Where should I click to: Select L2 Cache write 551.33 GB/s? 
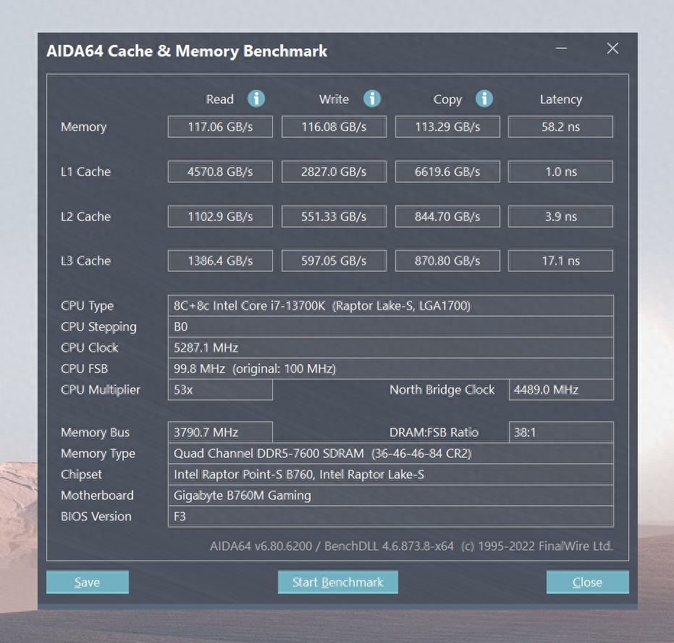pyautogui.click(x=334, y=217)
